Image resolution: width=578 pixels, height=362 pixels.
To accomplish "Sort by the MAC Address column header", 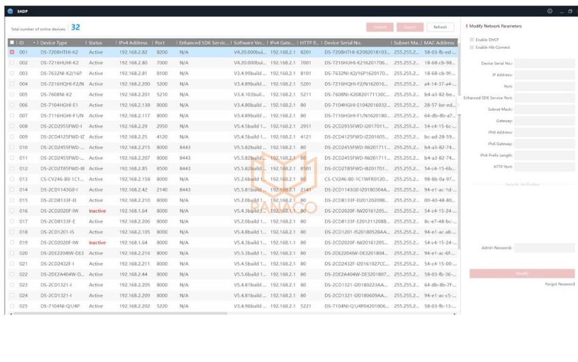I will [x=440, y=43].
